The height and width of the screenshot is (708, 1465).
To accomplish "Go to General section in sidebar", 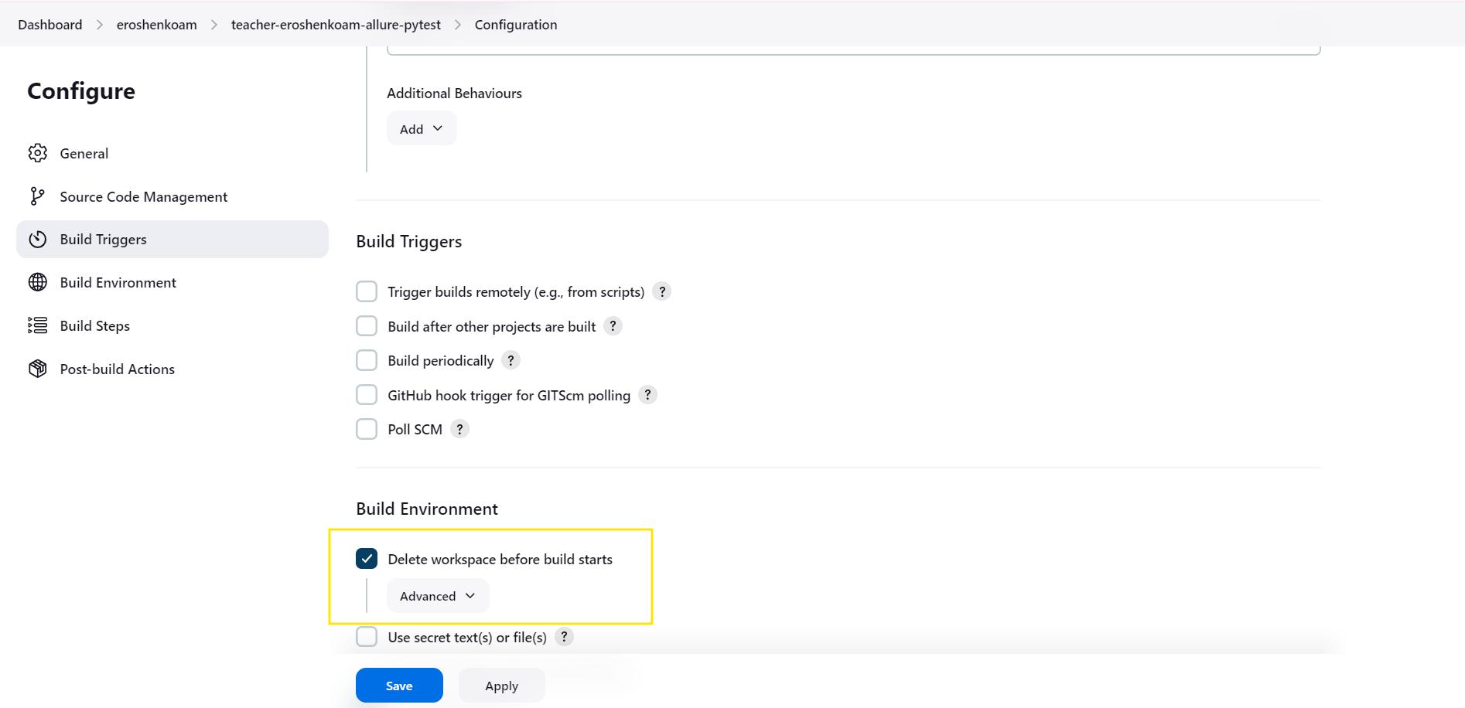I will [172, 153].
